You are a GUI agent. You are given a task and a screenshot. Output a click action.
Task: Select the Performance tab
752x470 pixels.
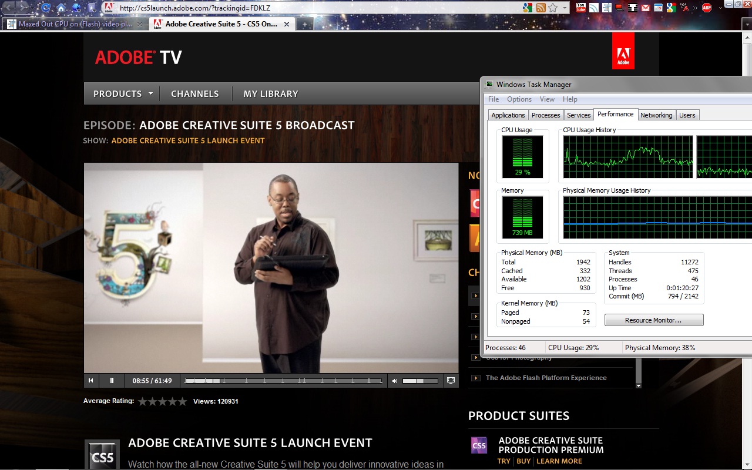click(616, 115)
